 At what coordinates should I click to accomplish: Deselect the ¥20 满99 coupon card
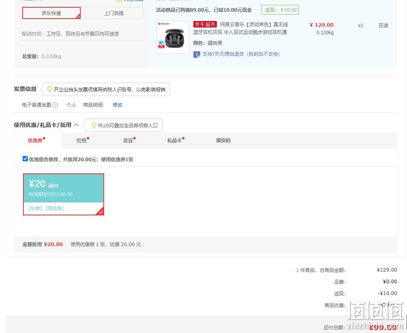pyautogui.click(x=64, y=194)
